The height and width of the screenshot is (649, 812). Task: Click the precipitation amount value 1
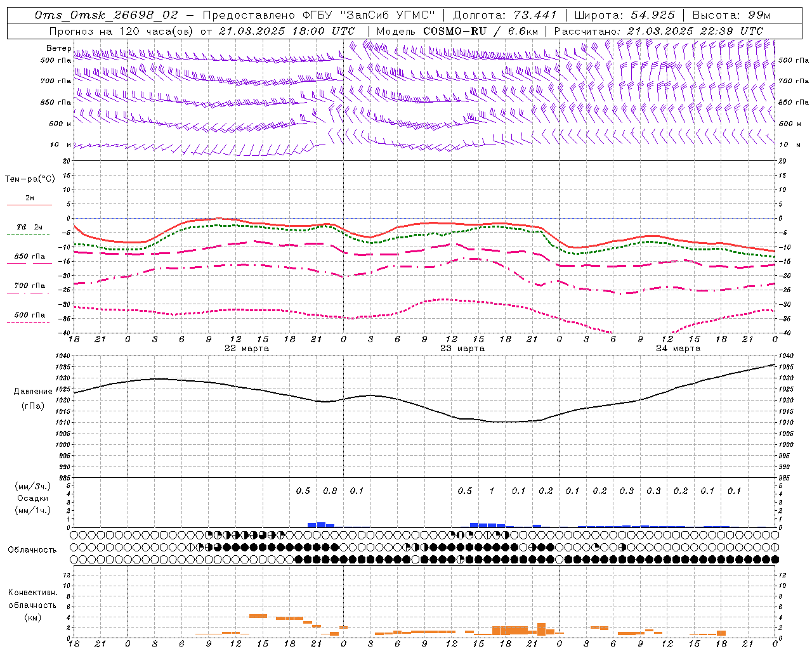pos(492,491)
